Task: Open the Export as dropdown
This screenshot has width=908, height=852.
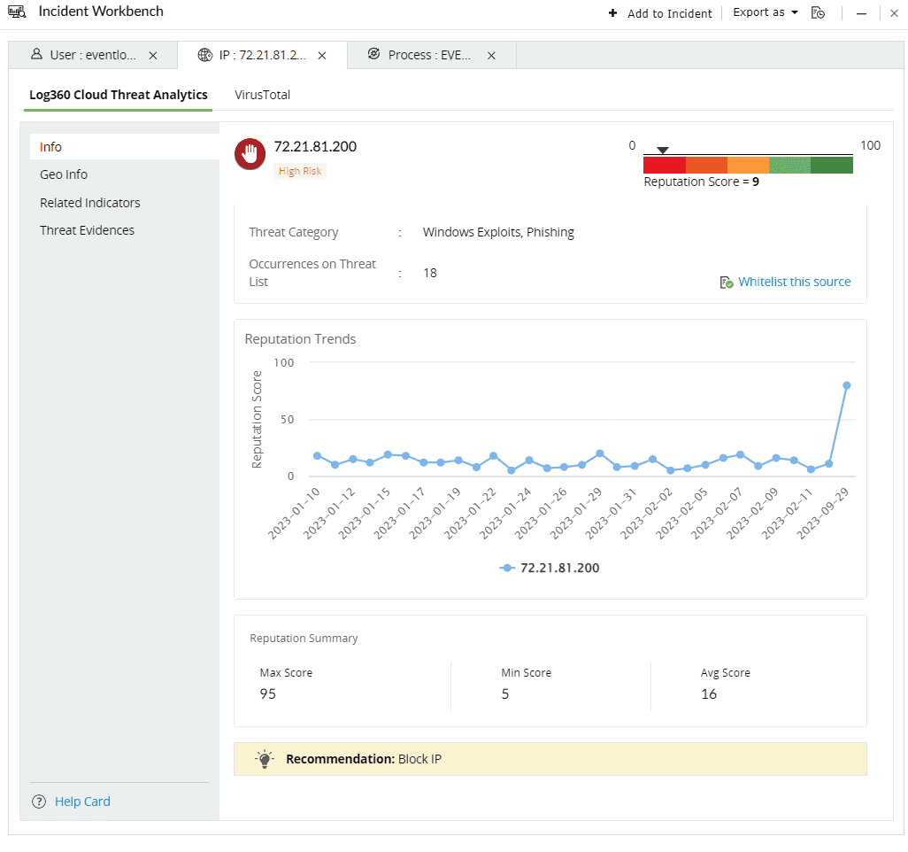Action: [763, 12]
